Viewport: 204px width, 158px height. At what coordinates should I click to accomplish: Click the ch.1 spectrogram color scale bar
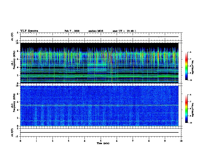pos(186,66)
